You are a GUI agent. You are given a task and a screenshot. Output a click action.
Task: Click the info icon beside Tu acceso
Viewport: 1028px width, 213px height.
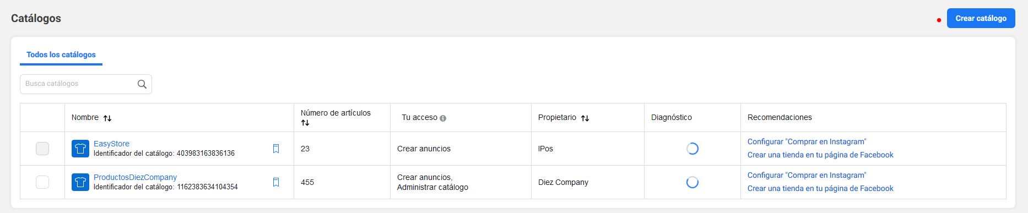[443, 118]
